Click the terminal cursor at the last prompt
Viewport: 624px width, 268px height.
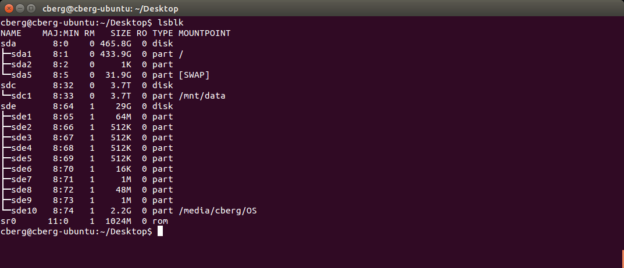pyautogui.click(x=160, y=231)
